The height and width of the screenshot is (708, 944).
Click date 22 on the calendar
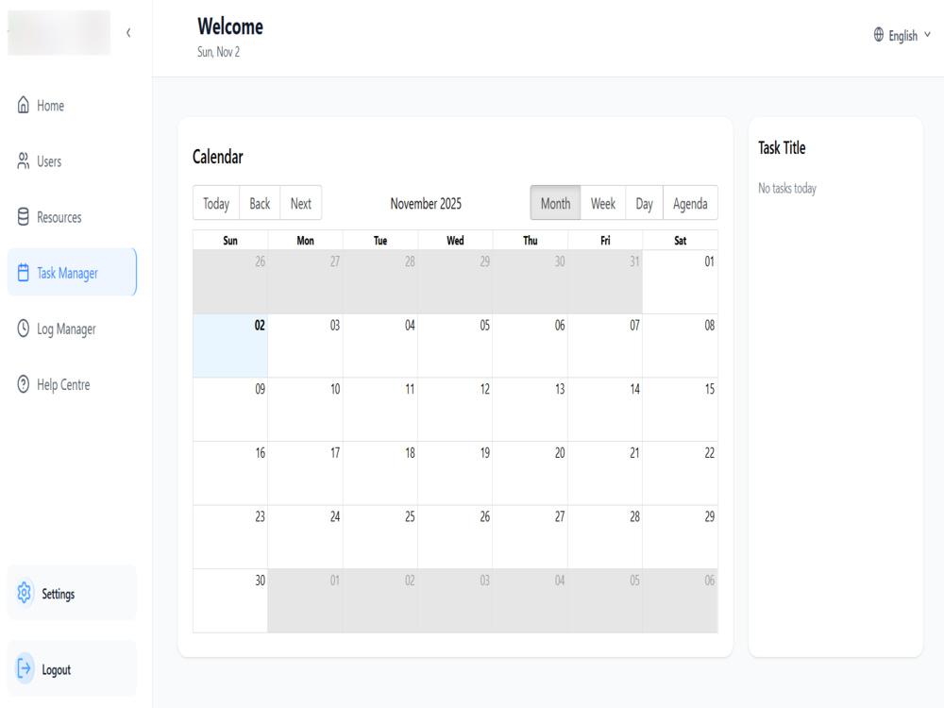click(710, 453)
